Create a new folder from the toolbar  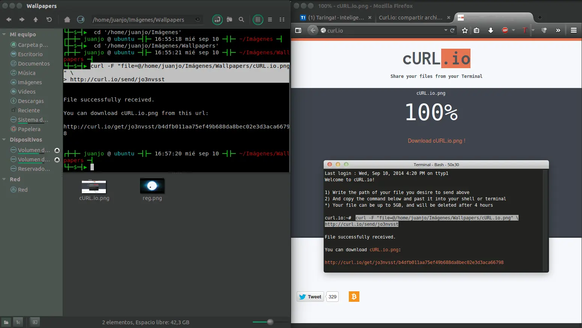[x=229, y=19]
